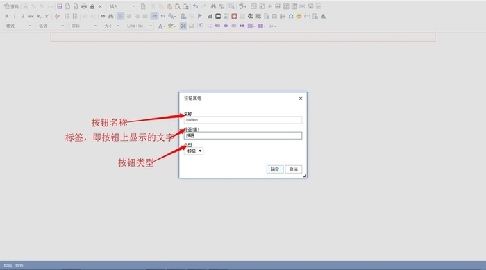Click the Insert Link chain icon

point(183,16)
